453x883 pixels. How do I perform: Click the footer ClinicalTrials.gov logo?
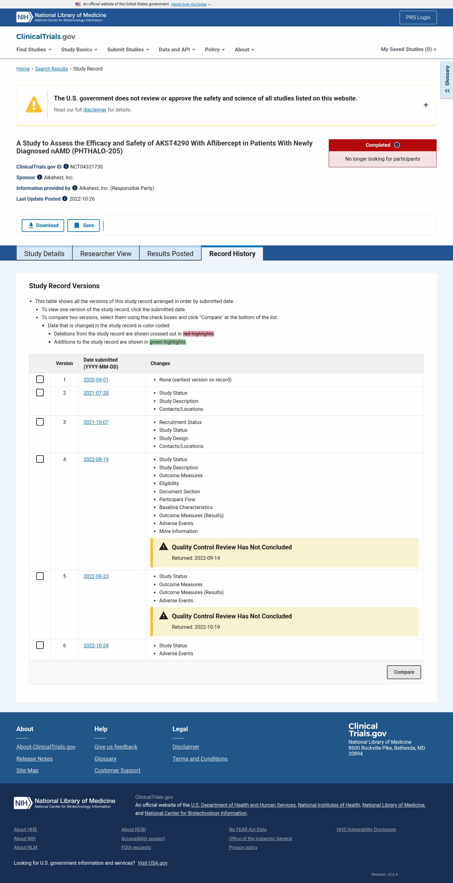click(x=367, y=730)
